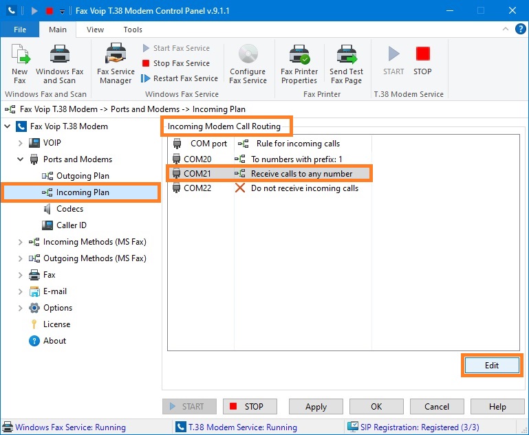Click SIP Registration: Registered (3/3) status

[420, 427]
